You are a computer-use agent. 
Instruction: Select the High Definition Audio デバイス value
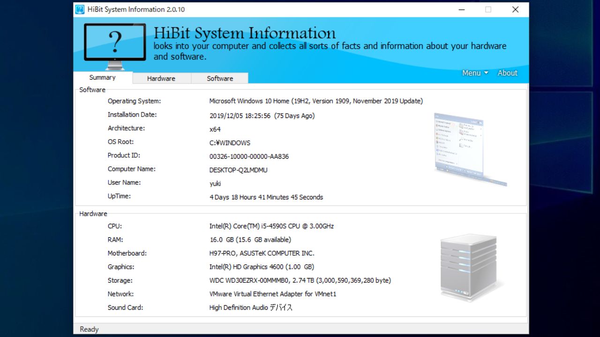tap(251, 308)
